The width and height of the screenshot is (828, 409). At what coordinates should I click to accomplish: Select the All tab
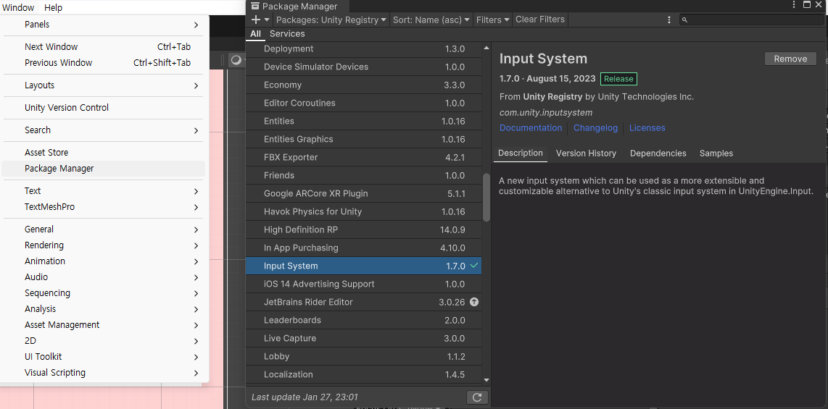[256, 34]
